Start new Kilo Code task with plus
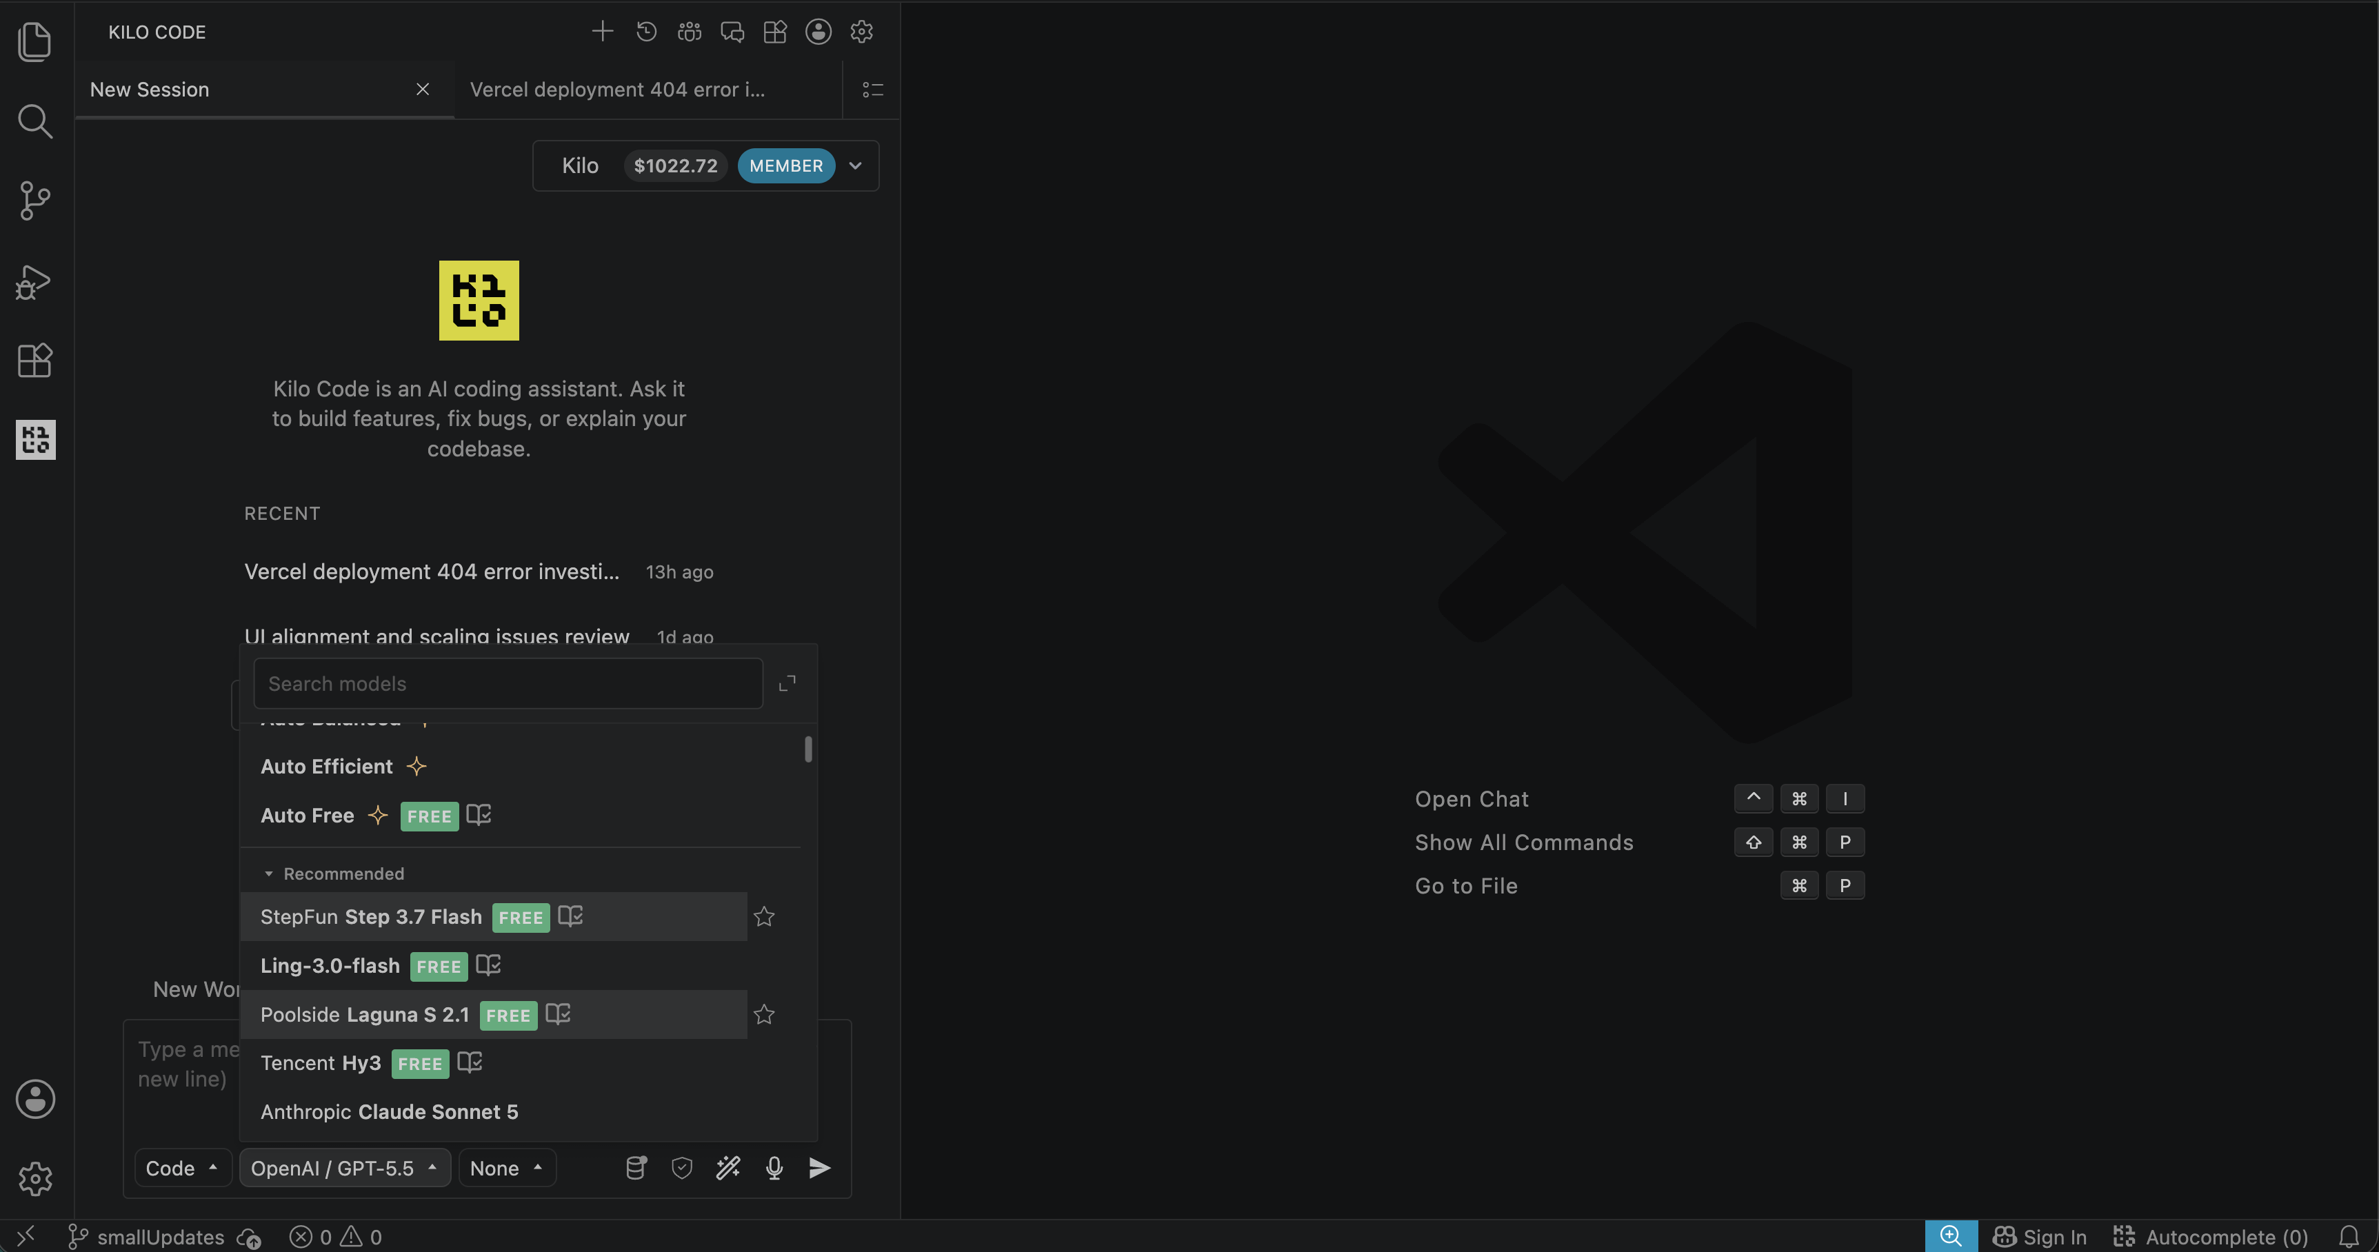 602,32
